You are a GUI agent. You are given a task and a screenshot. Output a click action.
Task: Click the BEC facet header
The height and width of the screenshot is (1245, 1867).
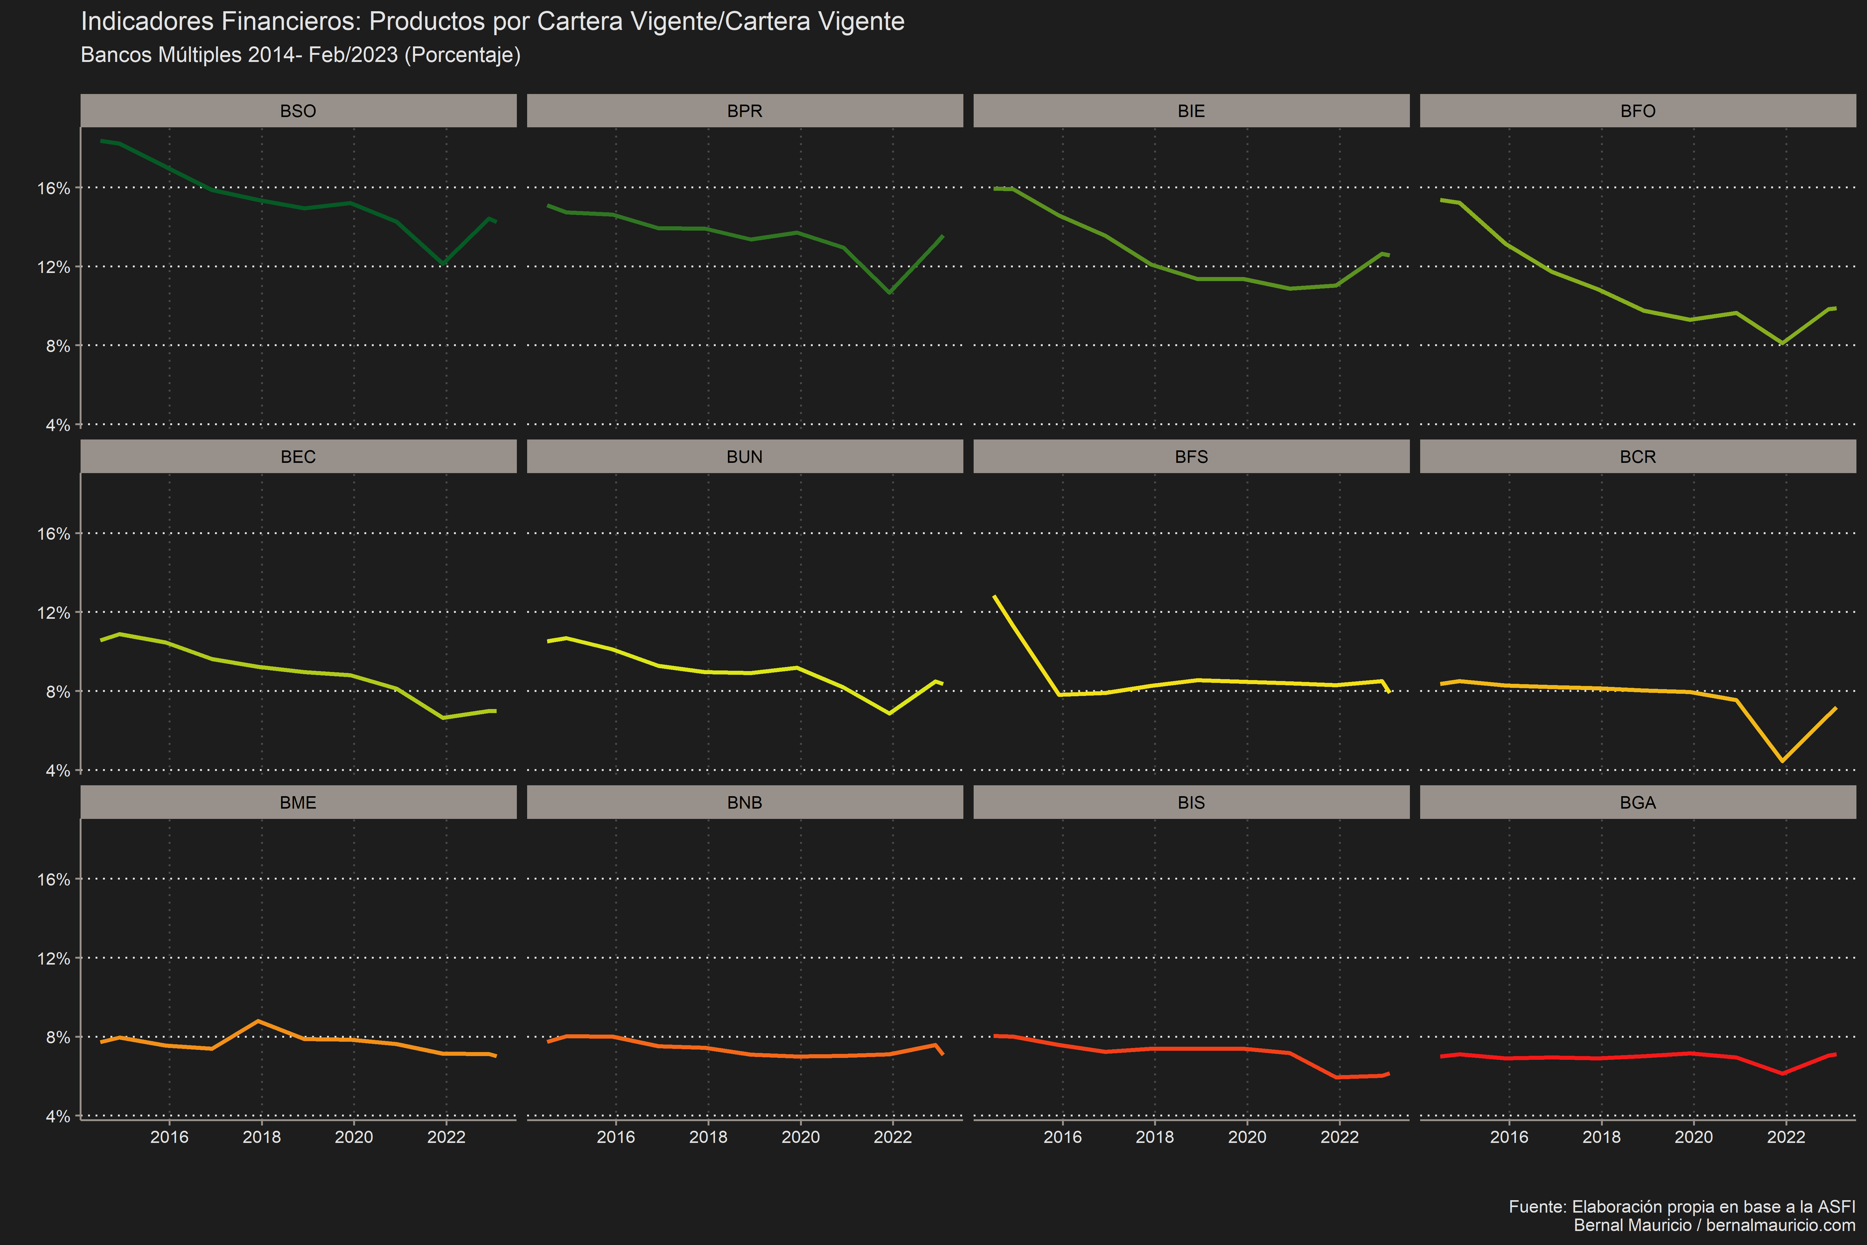click(x=298, y=457)
